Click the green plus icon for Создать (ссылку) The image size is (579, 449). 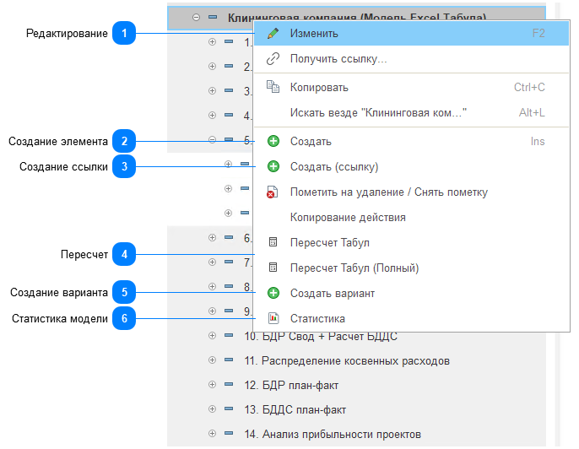tap(273, 166)
